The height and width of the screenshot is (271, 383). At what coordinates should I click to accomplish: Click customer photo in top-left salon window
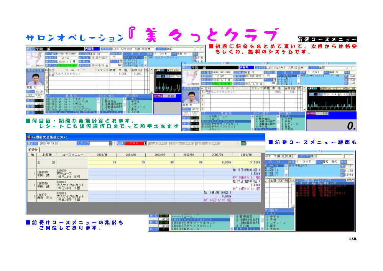[x=35, y=59]
